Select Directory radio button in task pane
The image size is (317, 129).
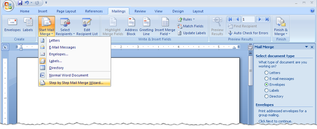click(x=266, y=96)
